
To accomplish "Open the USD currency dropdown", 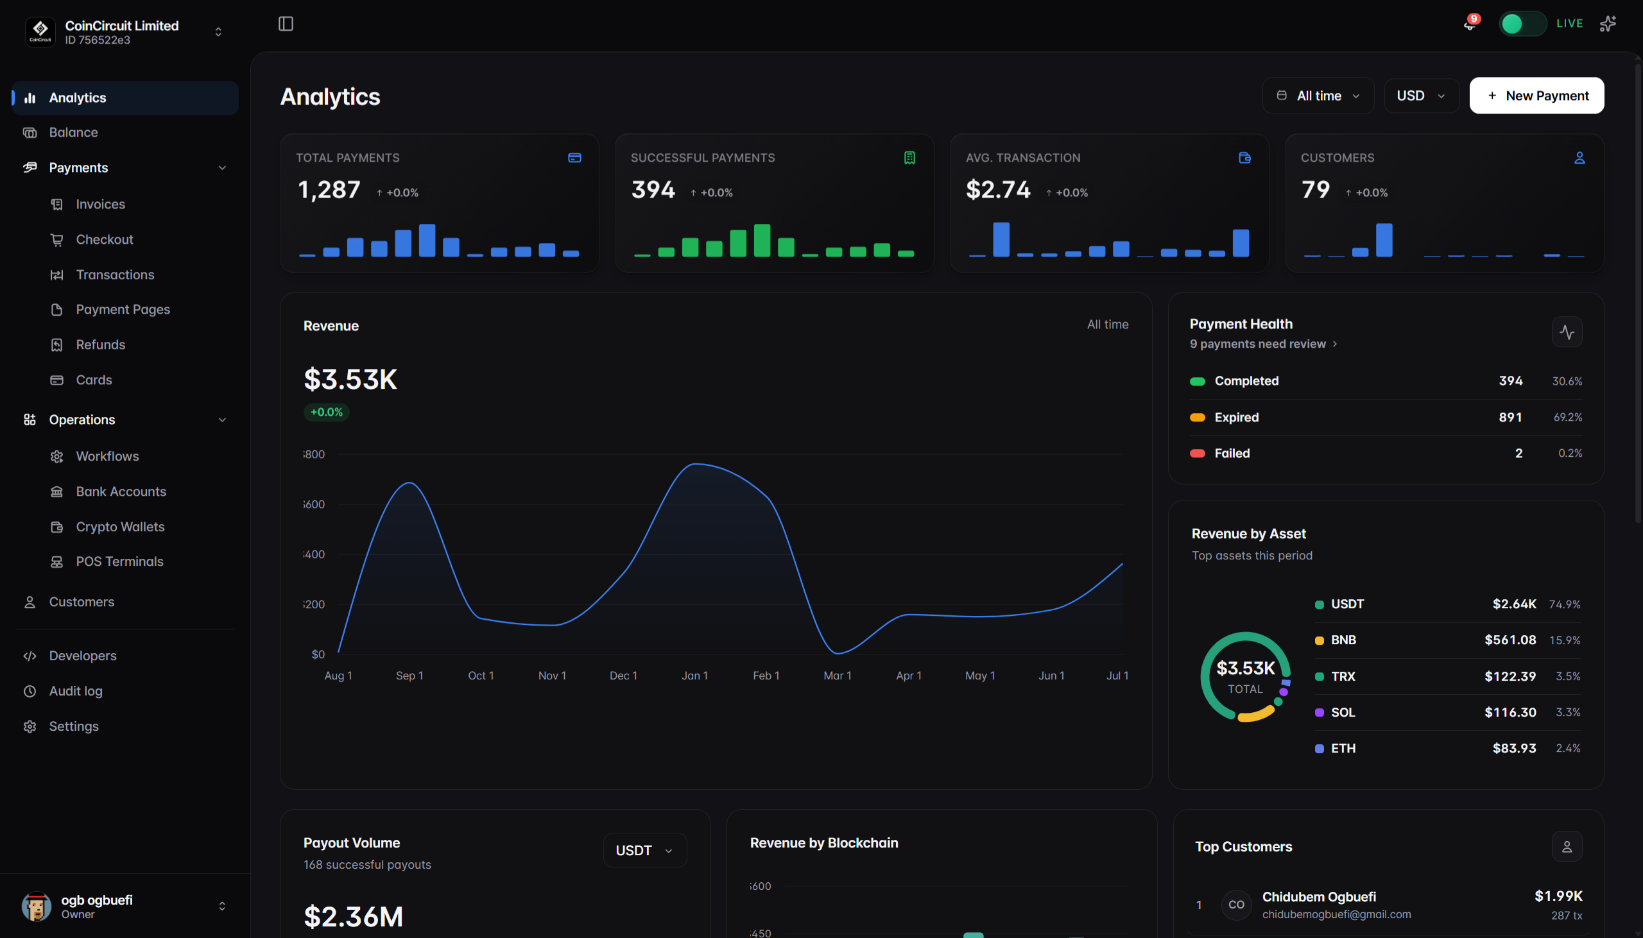I will [x=1421, y=96].
